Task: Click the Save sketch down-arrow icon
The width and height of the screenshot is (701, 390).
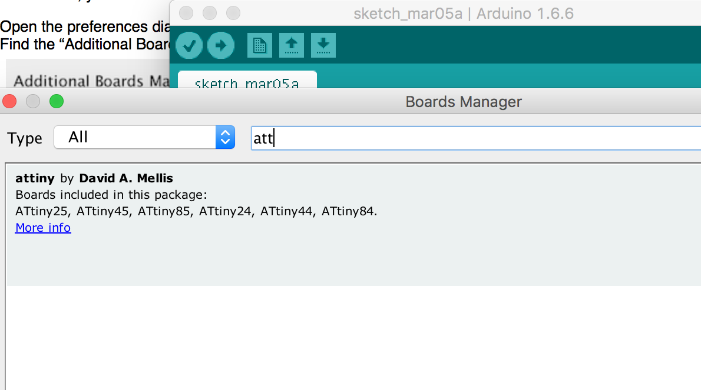Action: click(323, 45)
